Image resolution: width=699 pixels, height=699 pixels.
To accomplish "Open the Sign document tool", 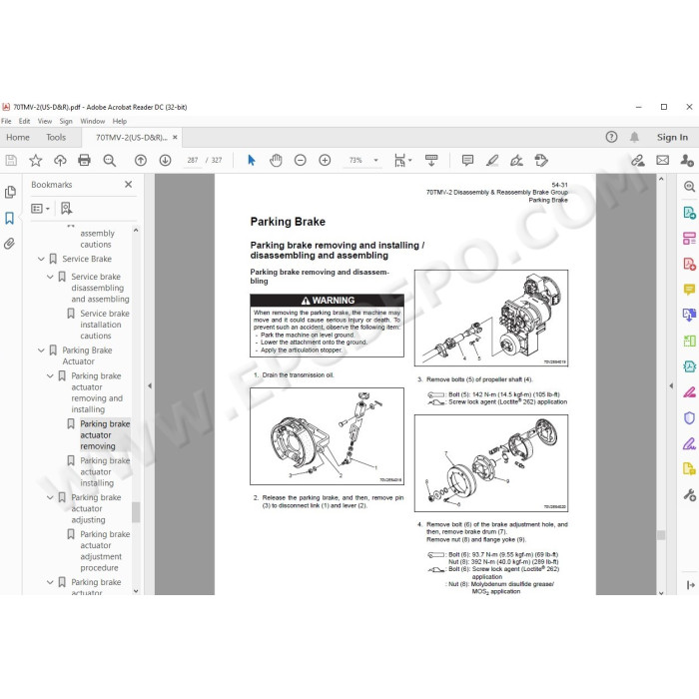I will pos(516,160).
